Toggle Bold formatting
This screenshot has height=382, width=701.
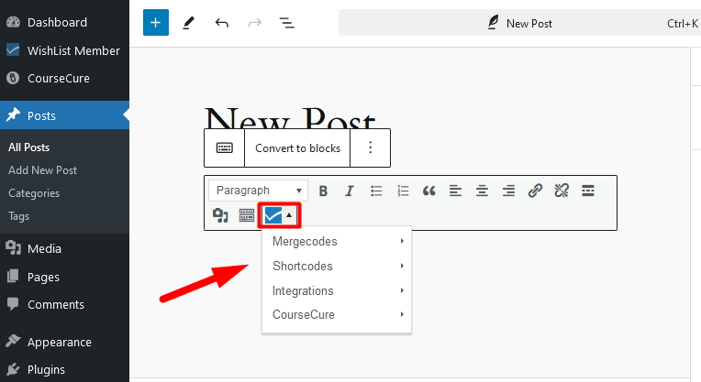[x=323, y=191]
